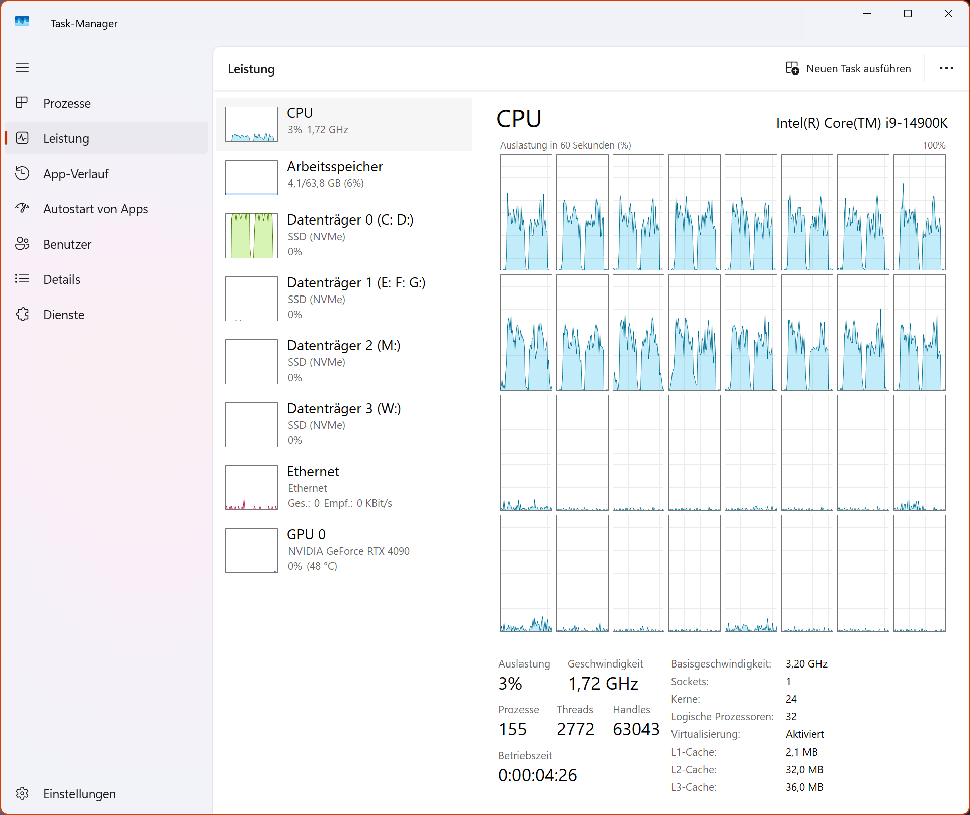970x815 pixels.
Task: Open the three-dot more options menu
Action: click(x=946, y=68)
